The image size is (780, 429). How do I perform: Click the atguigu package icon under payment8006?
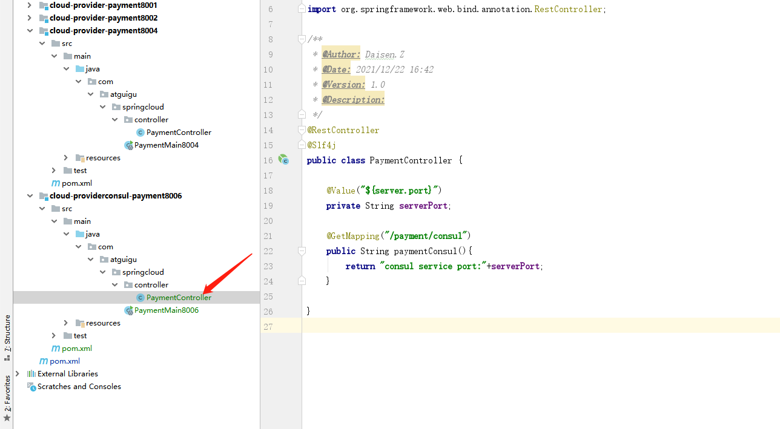coord(104,260)
